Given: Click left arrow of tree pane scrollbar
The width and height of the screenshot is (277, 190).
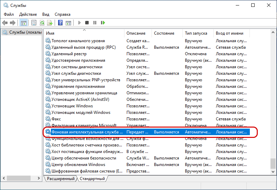Looking at the screenshot, I should (3, 178).
